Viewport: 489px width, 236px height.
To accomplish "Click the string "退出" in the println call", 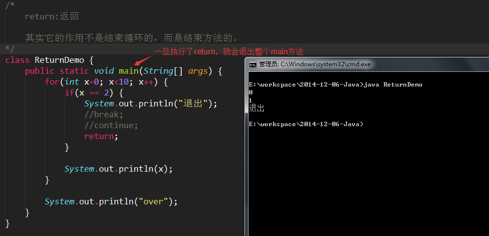I will [193, 103].
